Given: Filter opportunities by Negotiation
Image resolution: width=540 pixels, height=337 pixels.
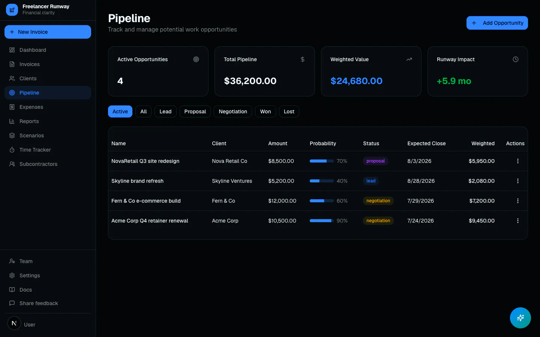Looking at the screenshot, I should pos(233,111).
